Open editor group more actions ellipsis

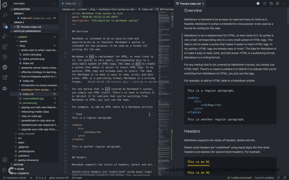click(168, 4)
